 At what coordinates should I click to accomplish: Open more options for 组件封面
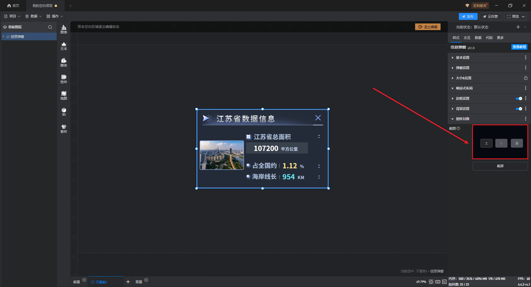[x=526, y=119]
